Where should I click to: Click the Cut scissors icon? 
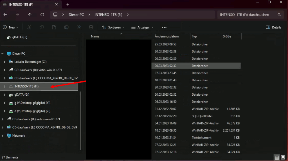click(x=29, y=27)
